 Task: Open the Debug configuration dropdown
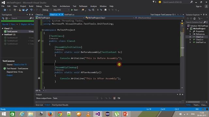click(x=47, y=10)
